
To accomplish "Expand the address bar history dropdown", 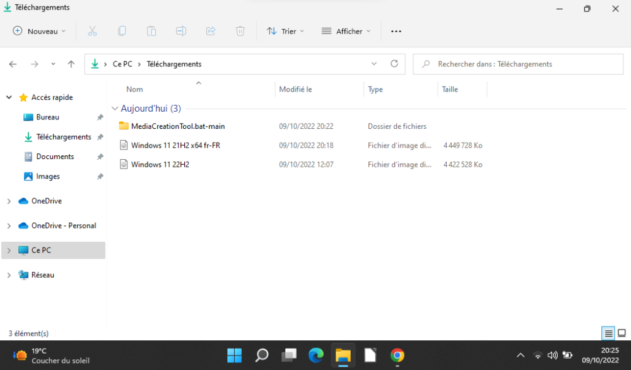I will [374, 64].
